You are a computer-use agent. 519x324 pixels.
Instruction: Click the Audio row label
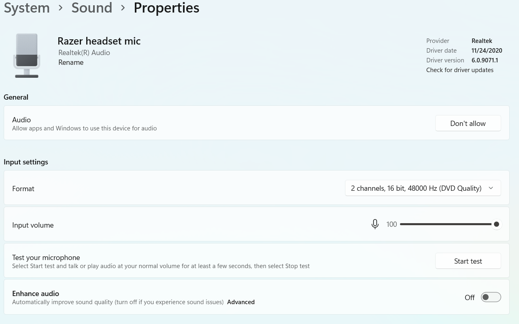[21, 120]
